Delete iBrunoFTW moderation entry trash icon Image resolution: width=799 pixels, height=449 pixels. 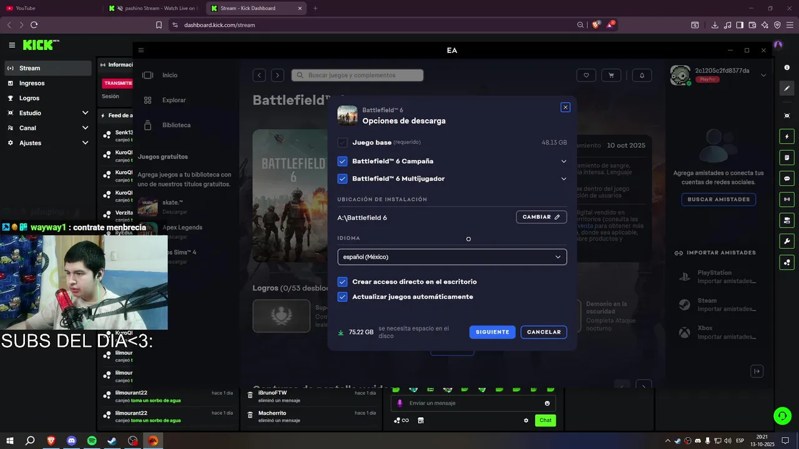pos(250,395)
